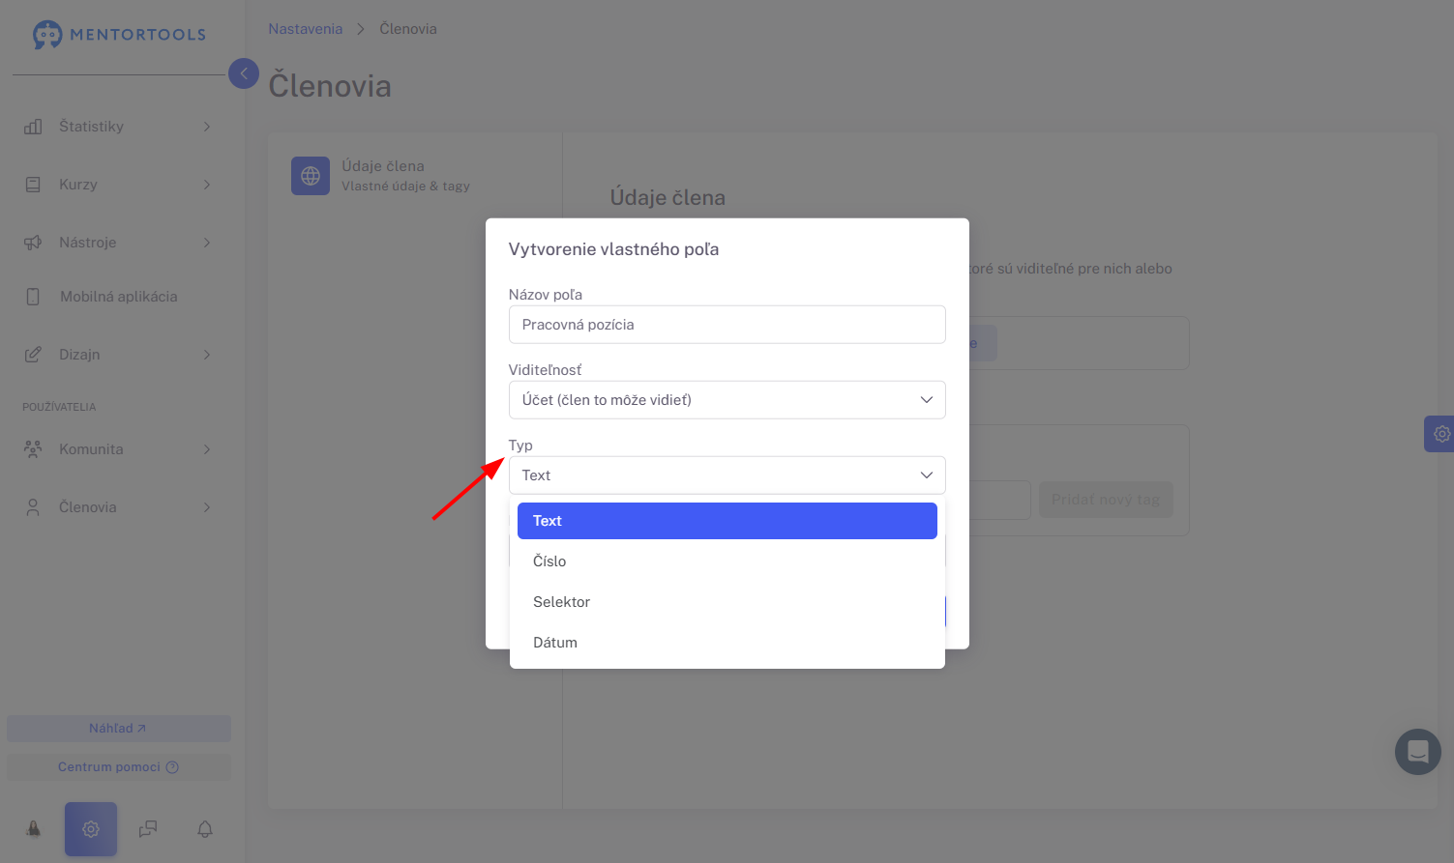Click the rocket icon in bottom bar
1454x863 pixels.
tap(34, 829)
